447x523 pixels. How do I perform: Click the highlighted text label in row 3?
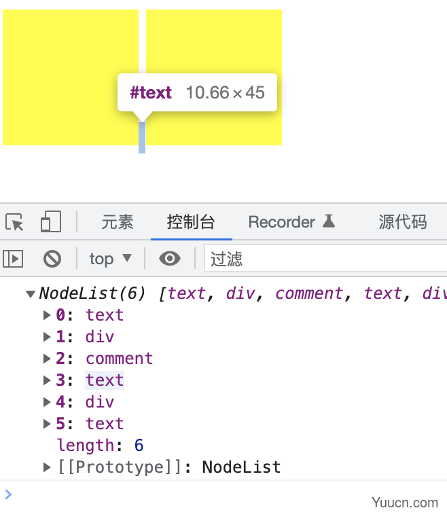[x=105, y=380]
